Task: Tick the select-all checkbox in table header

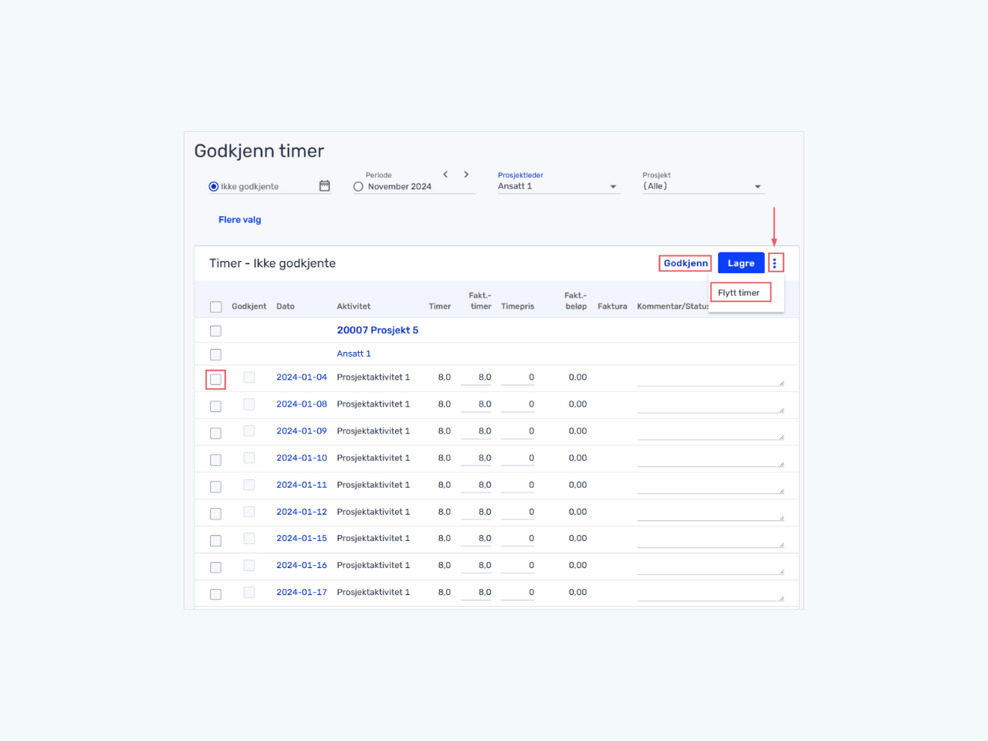Action: [x=215, y=306]
